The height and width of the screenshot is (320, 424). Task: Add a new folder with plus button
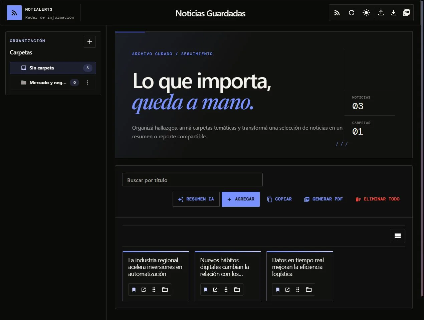pos(89,42)
